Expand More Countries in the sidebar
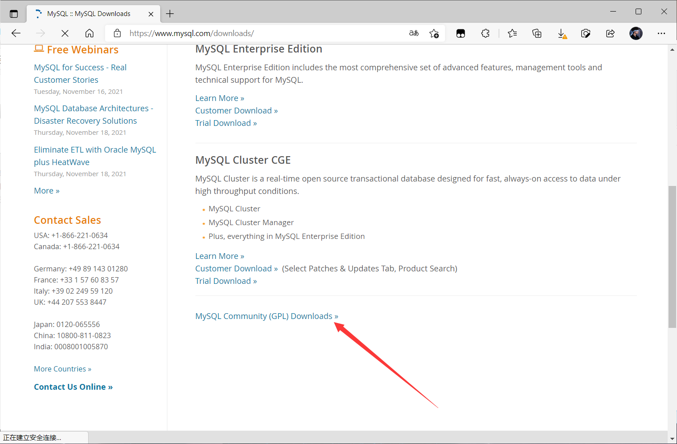 coord(62,368)
